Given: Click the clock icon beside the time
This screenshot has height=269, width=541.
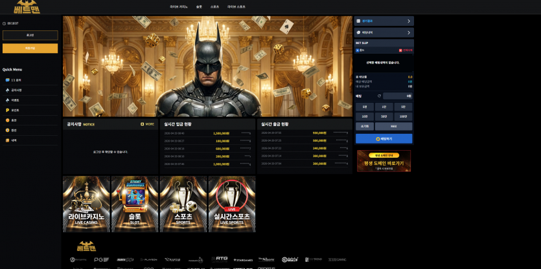Looking at the screenshot, I should [x=4, y=23].
